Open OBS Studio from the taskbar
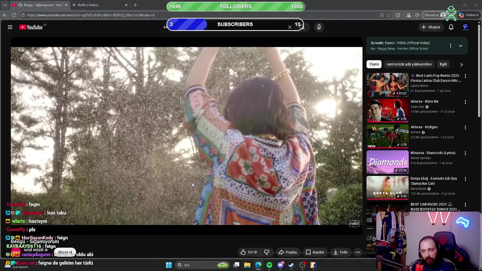 [302, 265]
